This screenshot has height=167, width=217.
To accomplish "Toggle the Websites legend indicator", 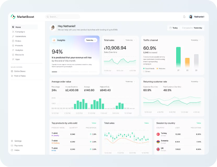I will tap(157, 69).
